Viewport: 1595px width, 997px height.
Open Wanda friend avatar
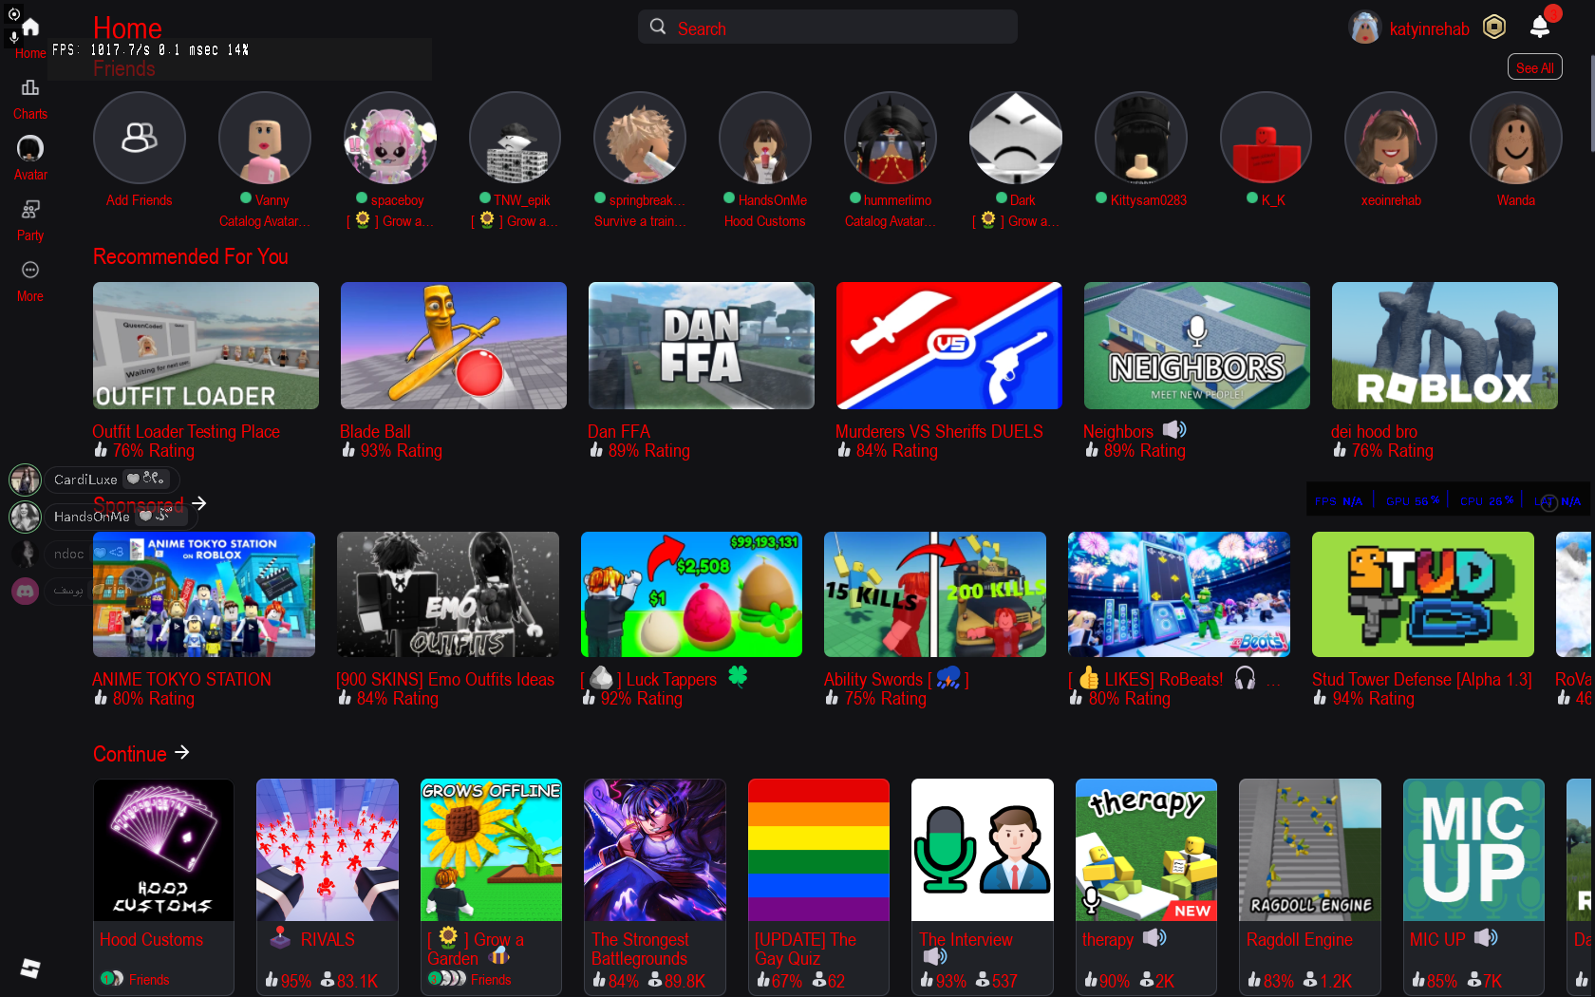(1516, 138)
